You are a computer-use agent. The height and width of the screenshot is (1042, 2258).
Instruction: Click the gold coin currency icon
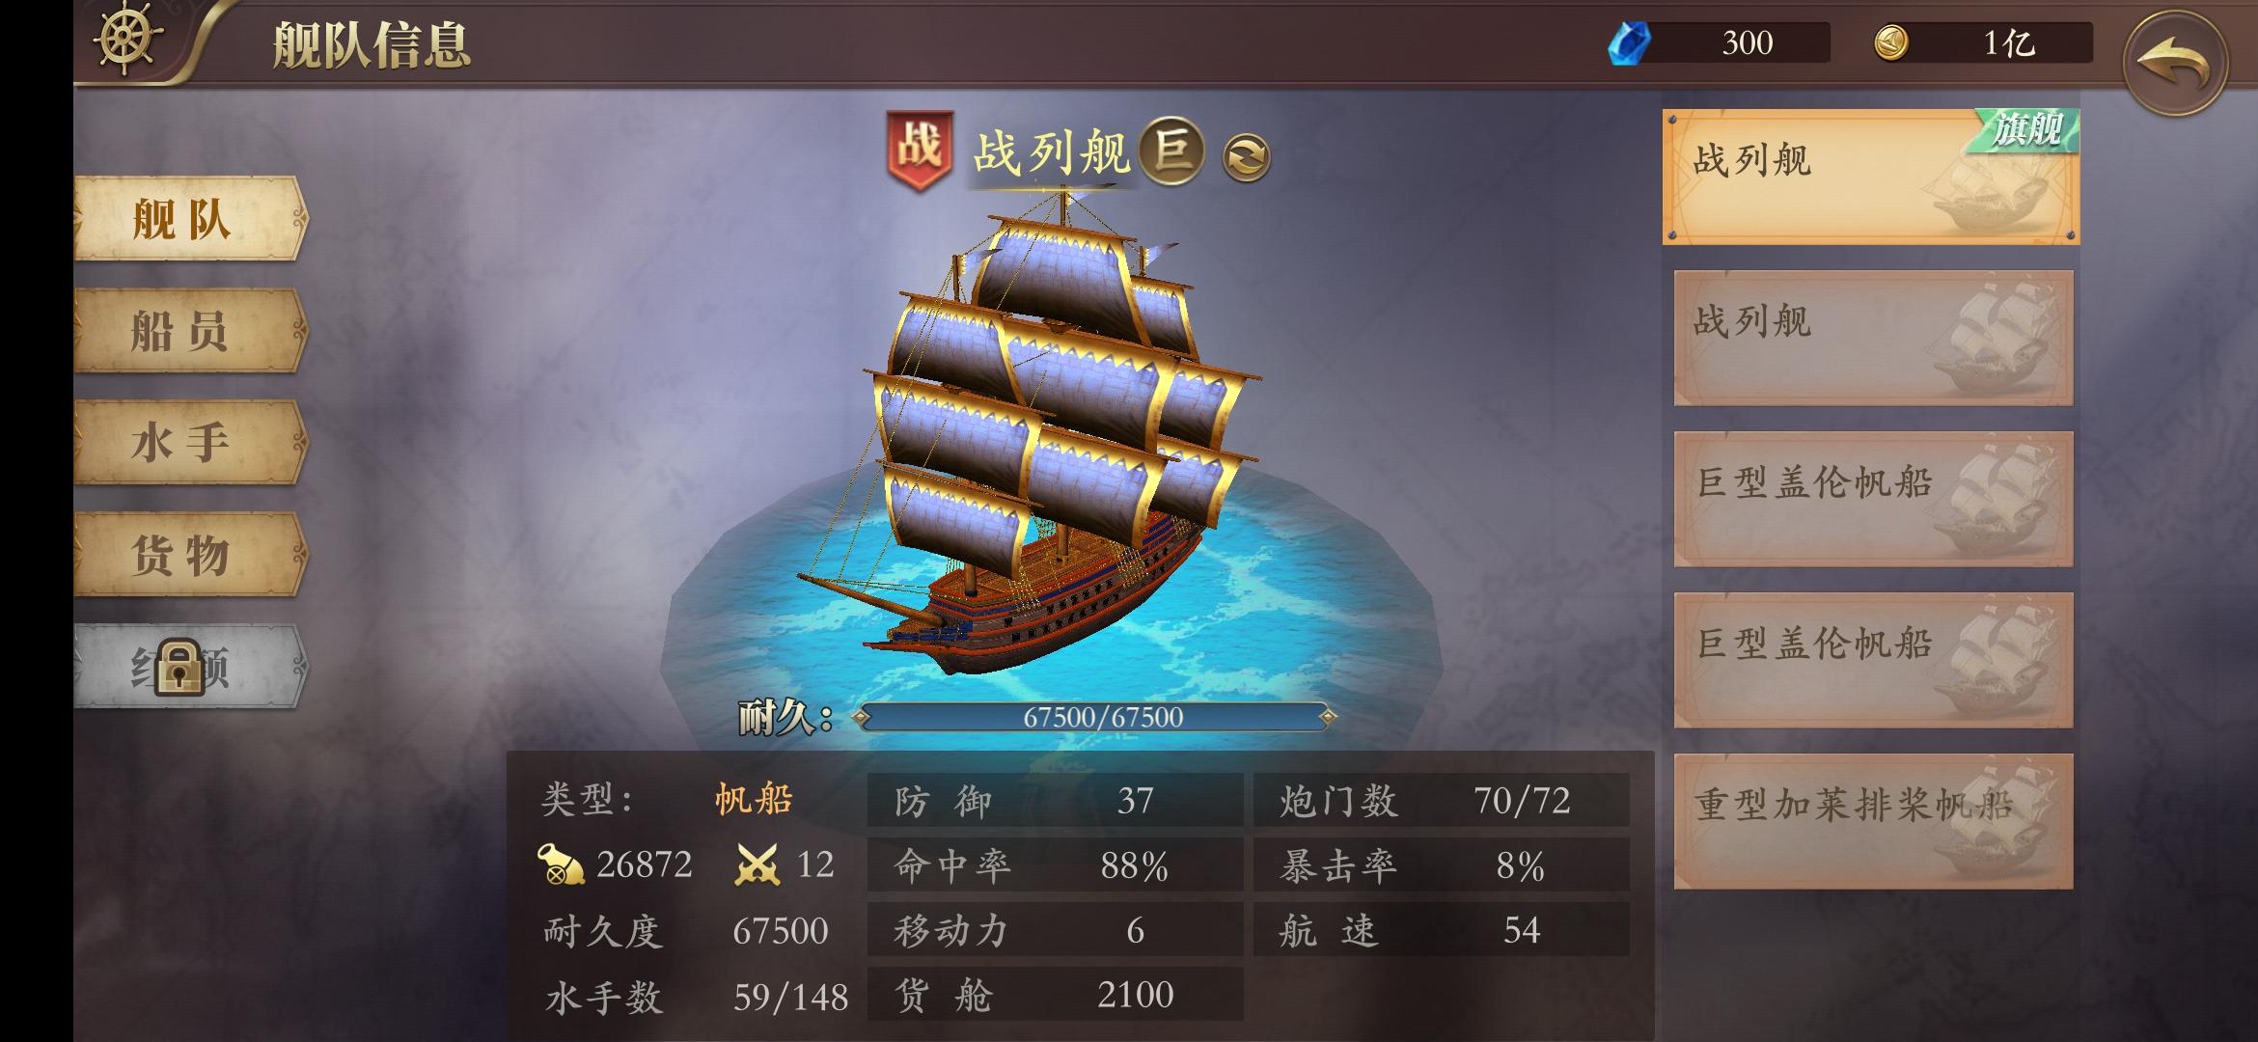point(1891,42)
